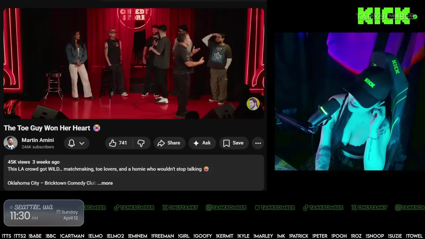The image size is (425, 239).
Task: Click the dislike thumbs-down icon
Action: 141,143
